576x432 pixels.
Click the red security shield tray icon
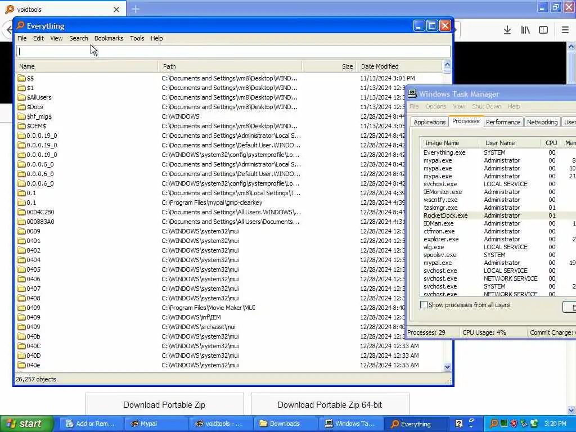point(514,424)
